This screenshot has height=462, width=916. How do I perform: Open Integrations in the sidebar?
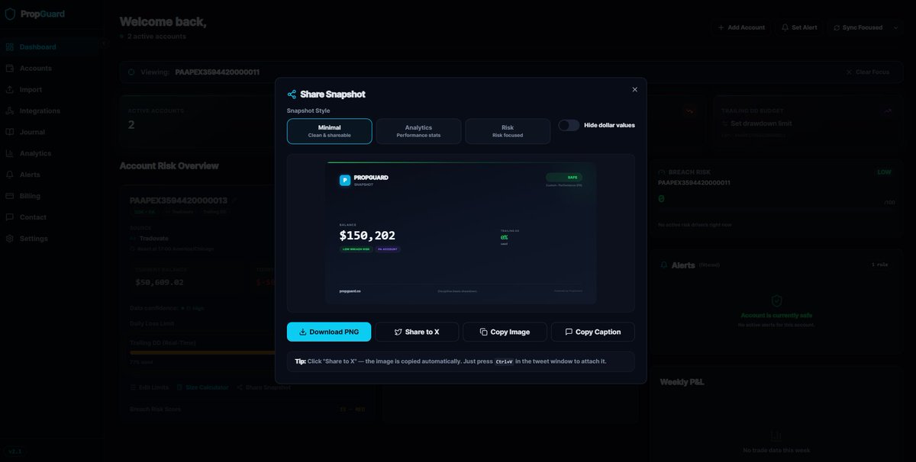(x=52, y=111)
